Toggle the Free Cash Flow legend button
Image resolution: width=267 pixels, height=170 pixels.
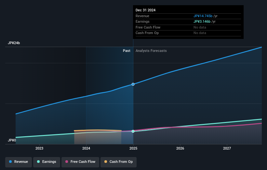tap(80, 162)
